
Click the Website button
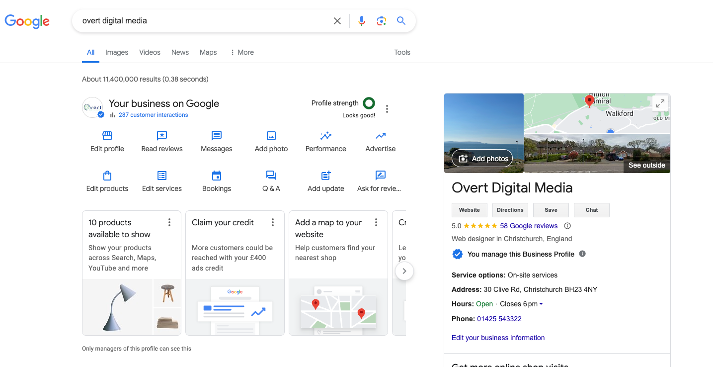[470, 210]
